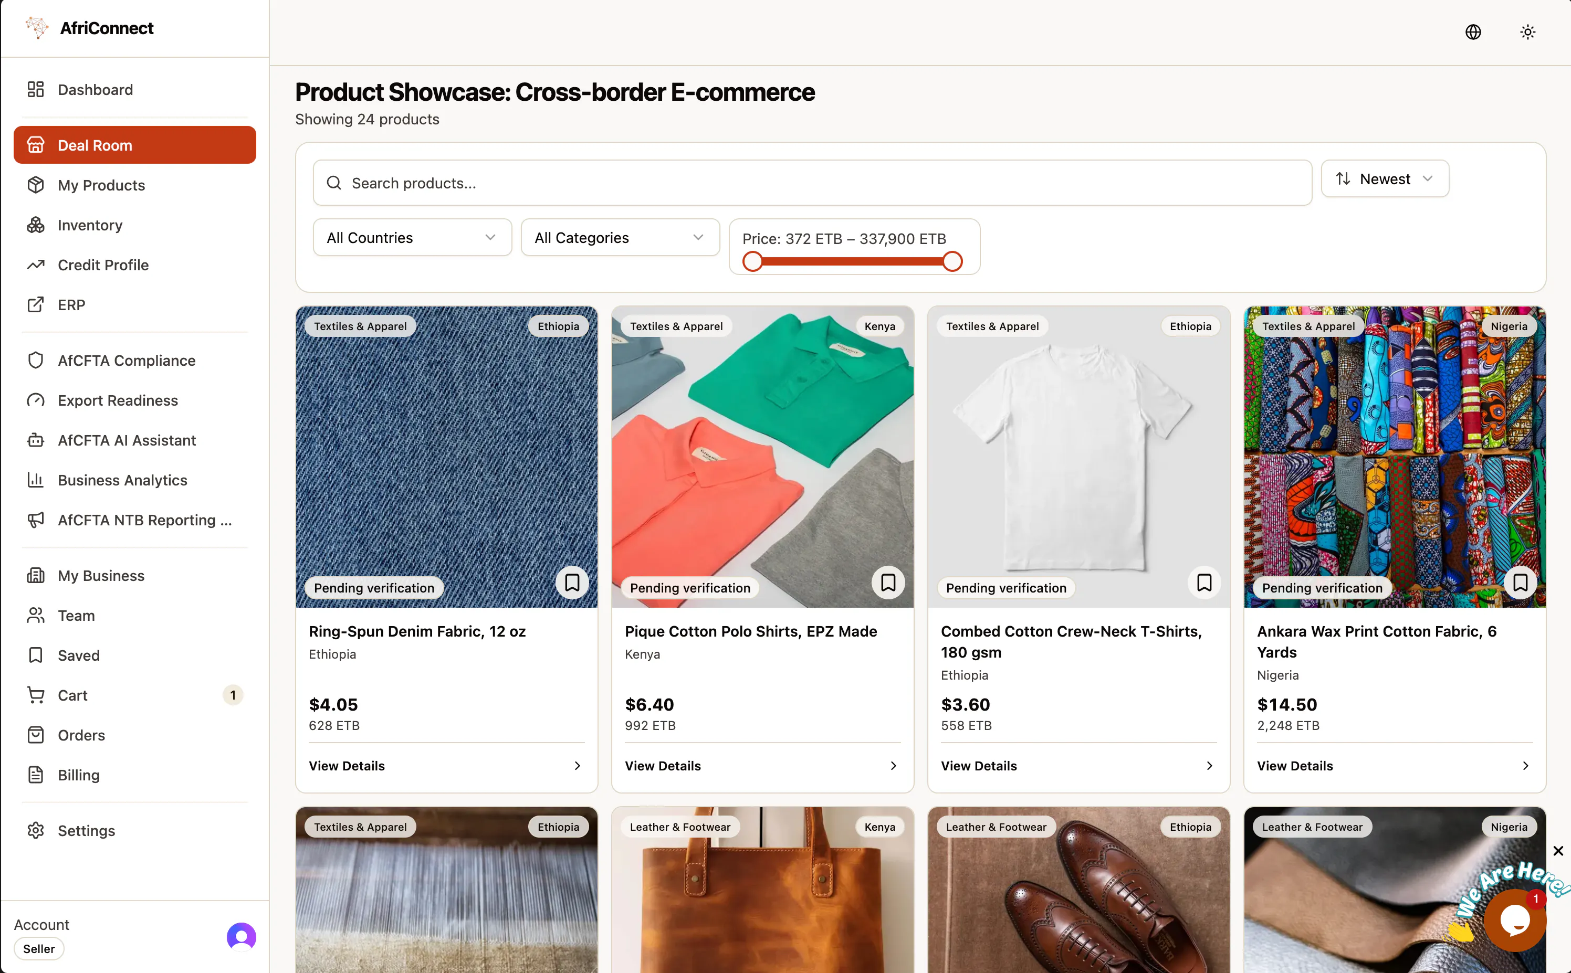Screen dimensions: 1571x973
Task: Launch the AfCFTA AI Assistant robot icon
Action: coord(35,440)
